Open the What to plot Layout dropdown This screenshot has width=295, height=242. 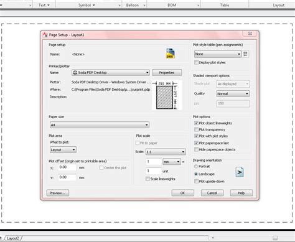point(63,150)
